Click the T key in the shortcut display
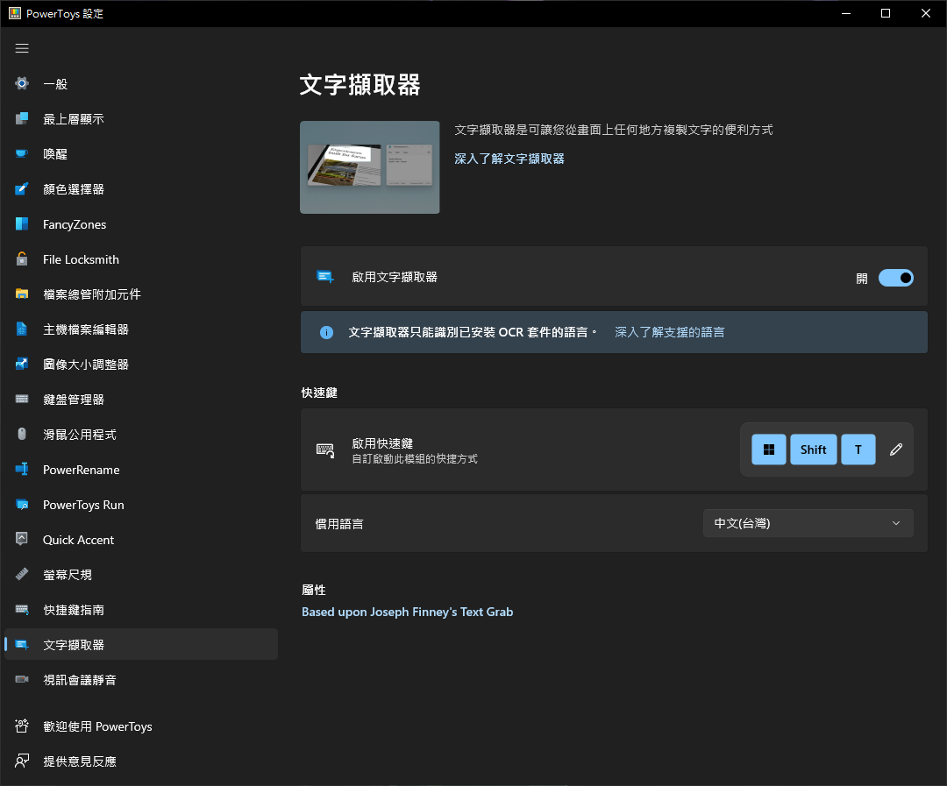This screenshot has width=947, height=786. click(858, 449)
